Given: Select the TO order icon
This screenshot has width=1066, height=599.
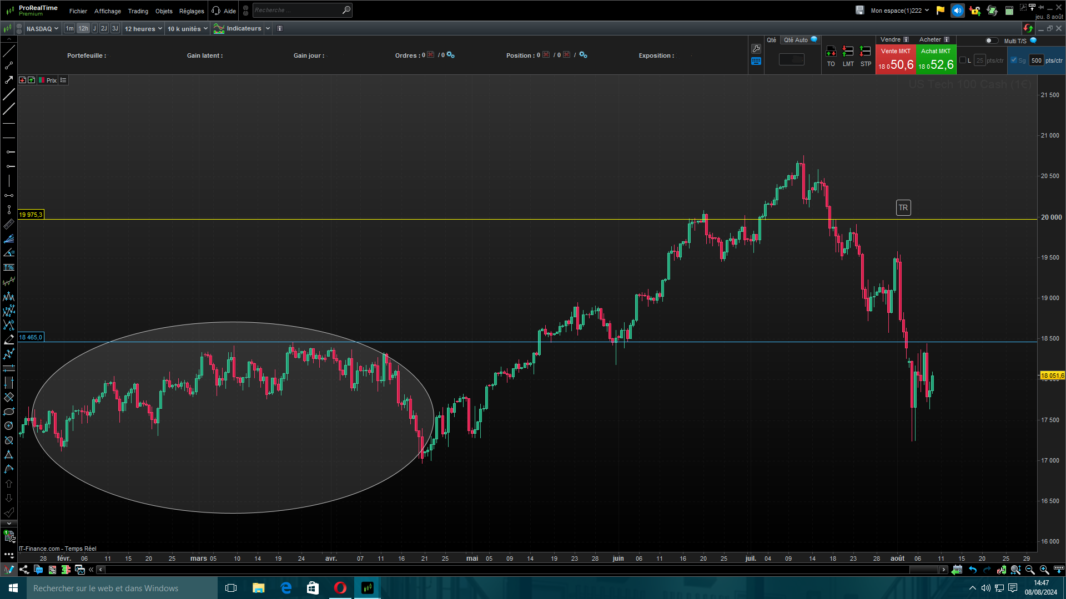Looking at the screenshot, I should (x=831, y=52).
